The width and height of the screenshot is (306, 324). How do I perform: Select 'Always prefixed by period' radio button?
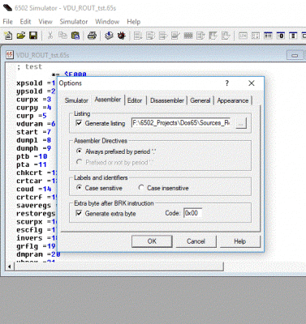coord(79,151)
